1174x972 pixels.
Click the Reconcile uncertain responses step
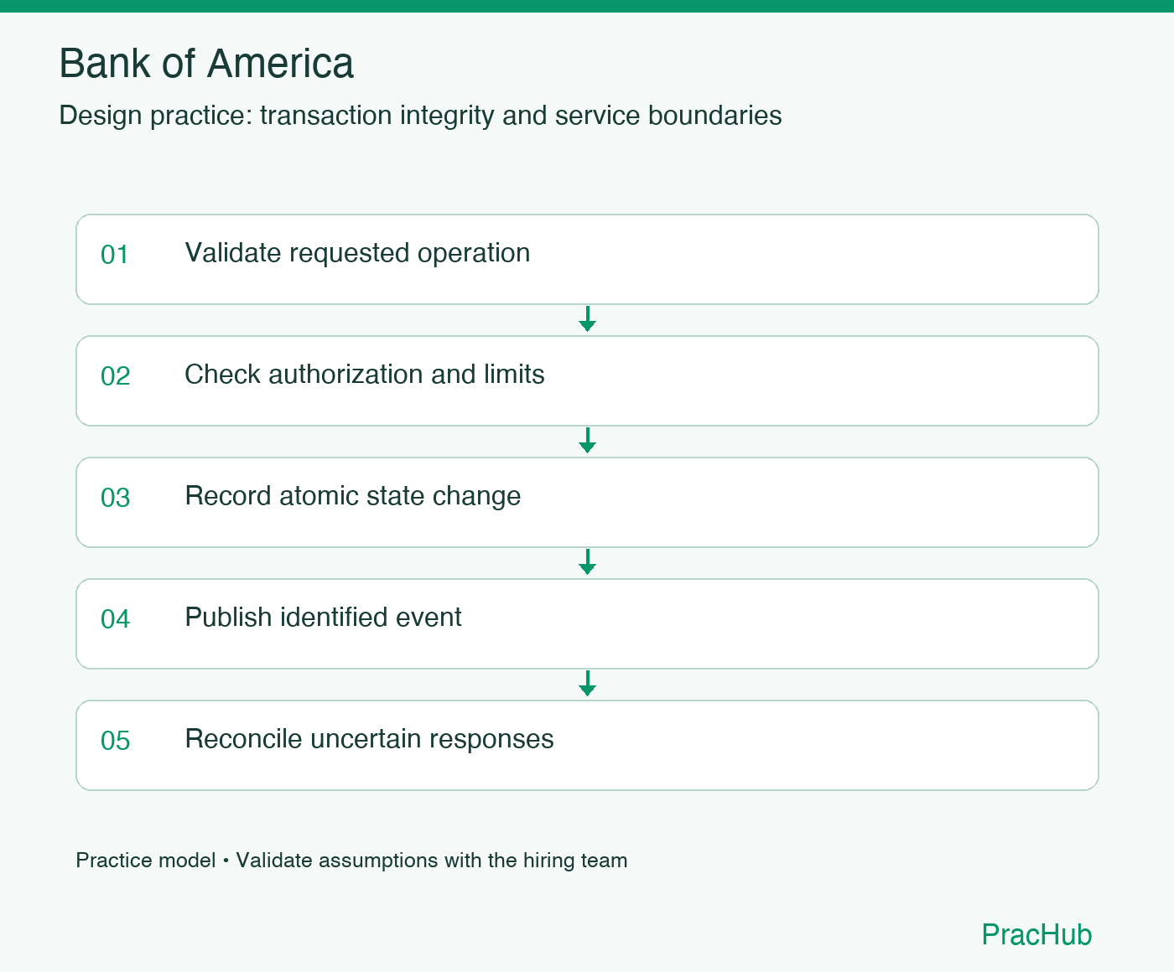point(587,745)
